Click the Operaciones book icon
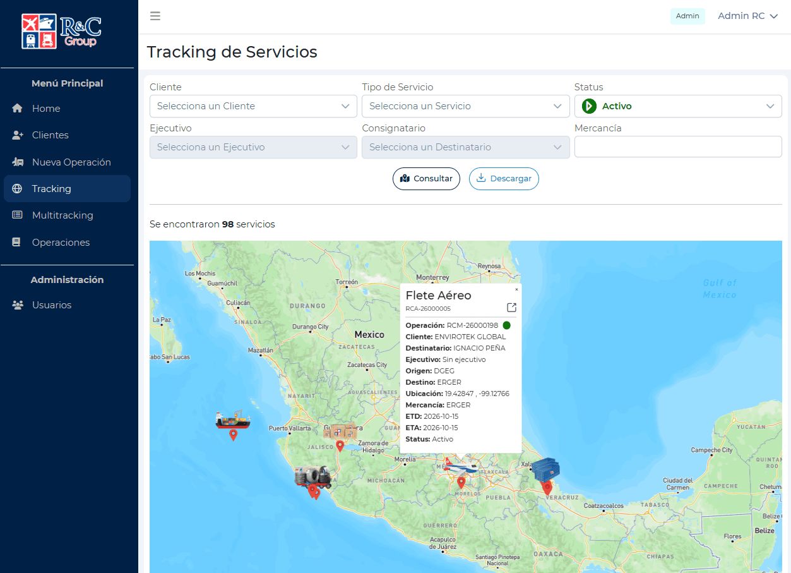This screenshot has height=573, width=791. pos(16,243)
